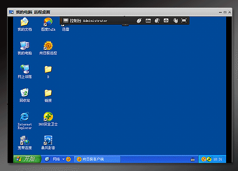Select the 百度Talk desktop icon
This screenshot has width=238, height=171.
(x=48, y=24)
